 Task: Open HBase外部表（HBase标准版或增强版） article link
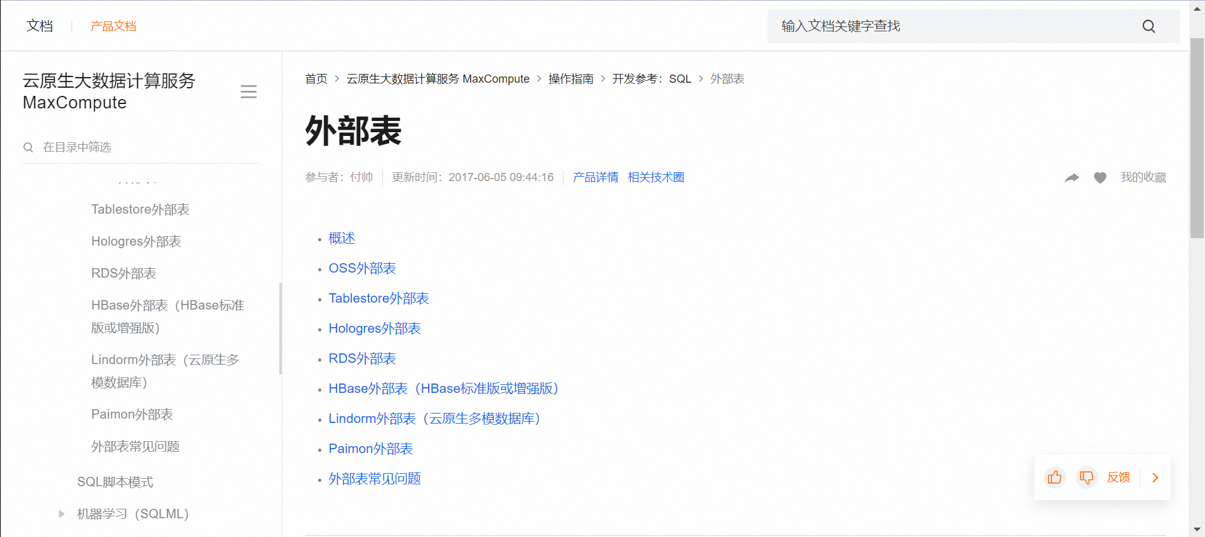(444, 388)
